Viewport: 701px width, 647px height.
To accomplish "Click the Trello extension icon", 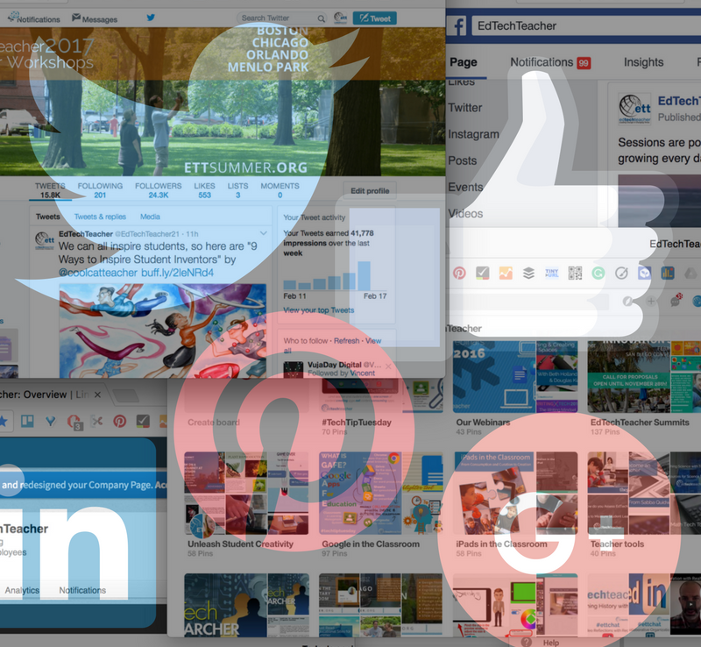I will pos(27,421).
